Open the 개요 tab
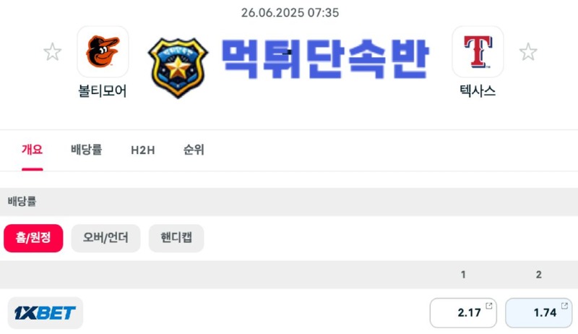The width and height of the screenshot is (578, 334). pyautogui.click(x=32, y=150)
